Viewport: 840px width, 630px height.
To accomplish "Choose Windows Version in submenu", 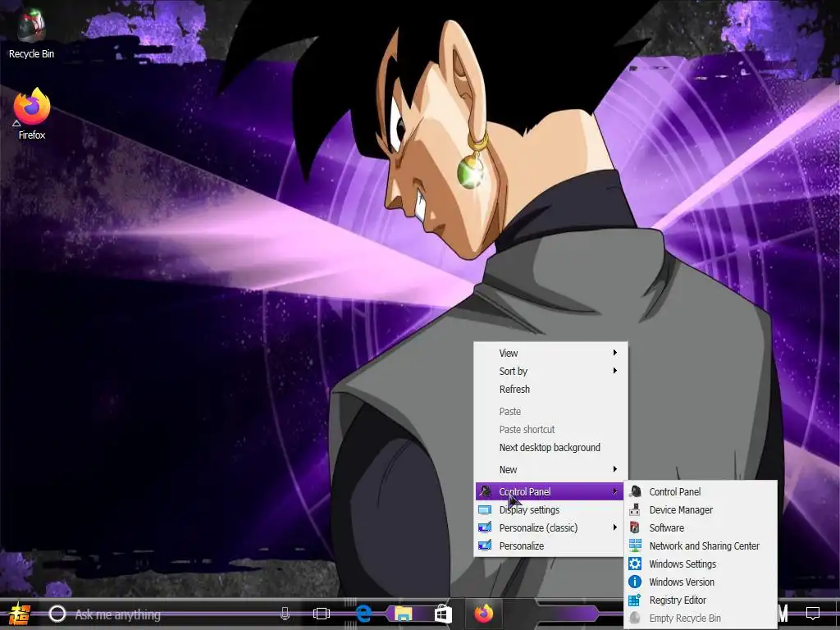I will click(x=701, y=582).
